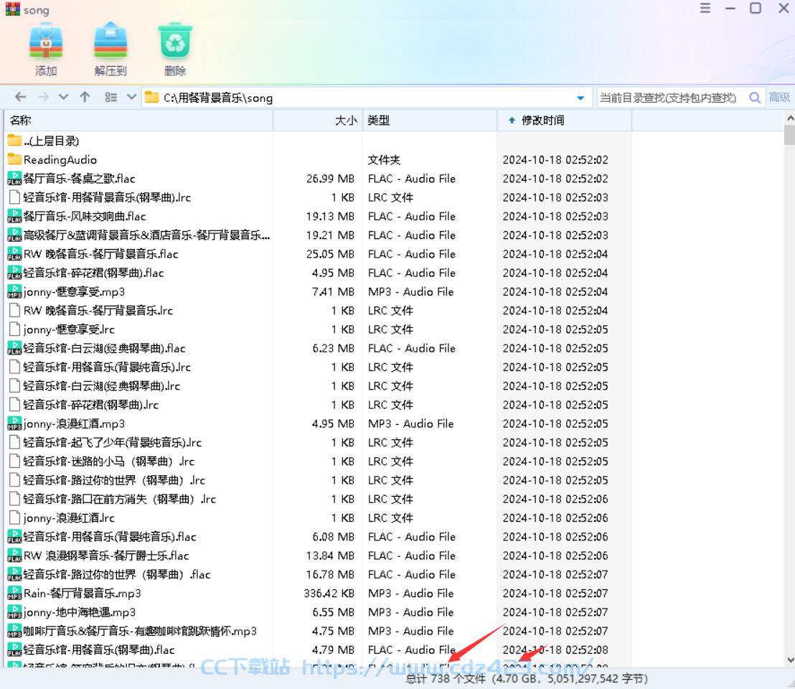Click file name 轻音乐馆-路过你的世界（钢琴曲）.flac
This screenshot has width=795, height=689.
coord(117,574)
